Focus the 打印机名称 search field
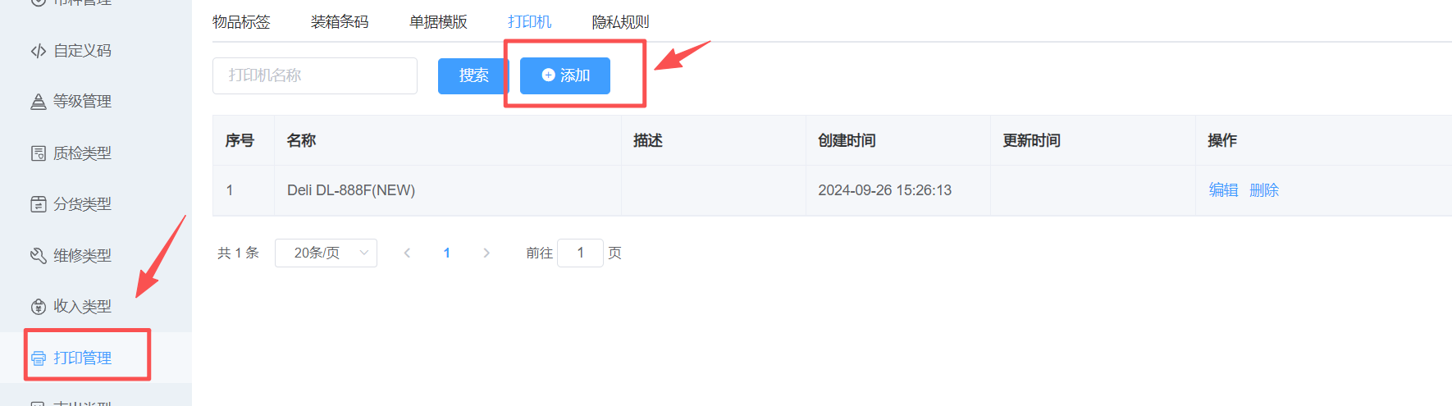 pyautogui.click(x=314, y=75)
